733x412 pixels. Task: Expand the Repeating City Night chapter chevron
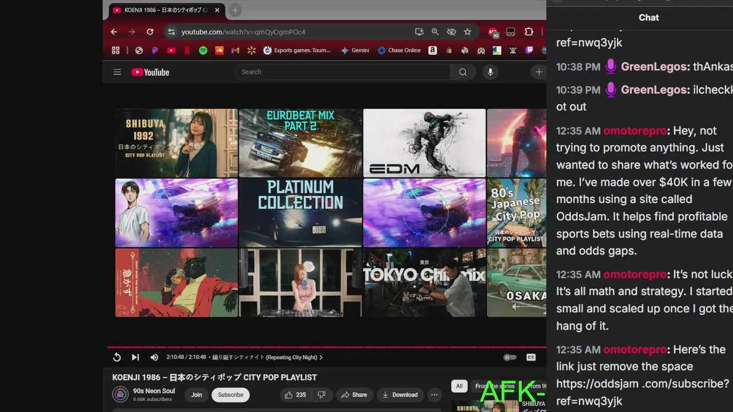tap(321, 357)
